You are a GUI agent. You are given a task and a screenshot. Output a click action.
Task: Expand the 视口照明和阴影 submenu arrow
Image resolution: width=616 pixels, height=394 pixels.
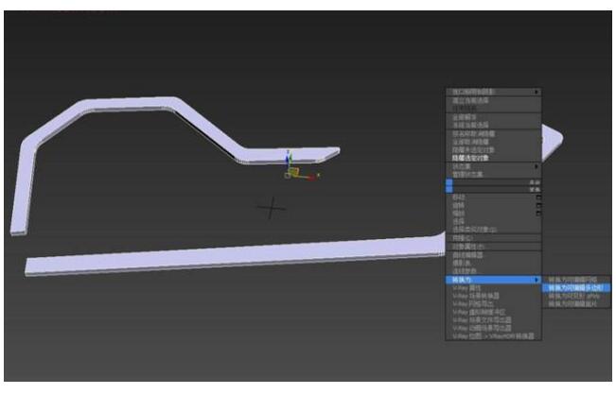click(537, 92)
